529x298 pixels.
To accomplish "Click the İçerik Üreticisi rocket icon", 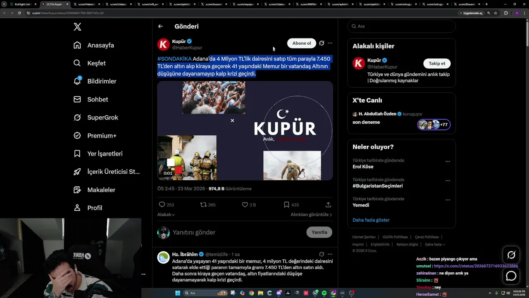I will click(77, 172).
